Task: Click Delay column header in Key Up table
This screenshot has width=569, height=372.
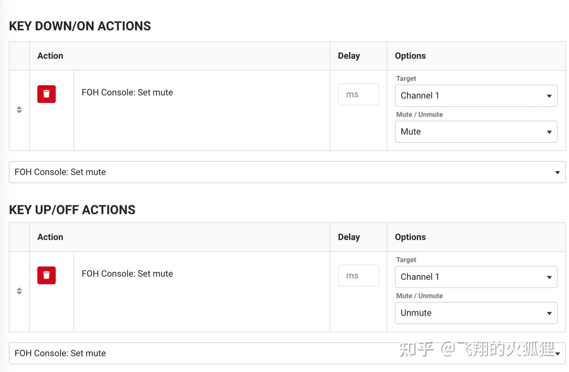Action: tap(349, 237)
